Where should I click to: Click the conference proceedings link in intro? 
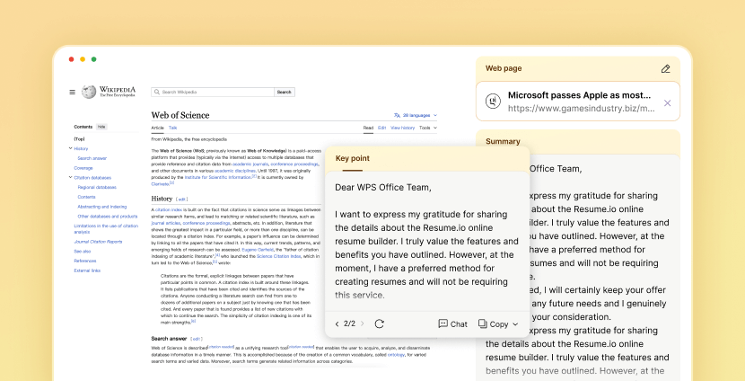(x=294, y=164)
